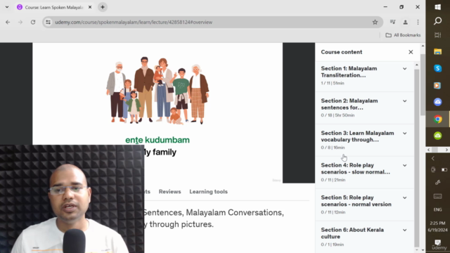Open the blue cloud app on taskbar
This screenshot has height=253, width=450.
[x=437, y=102]
